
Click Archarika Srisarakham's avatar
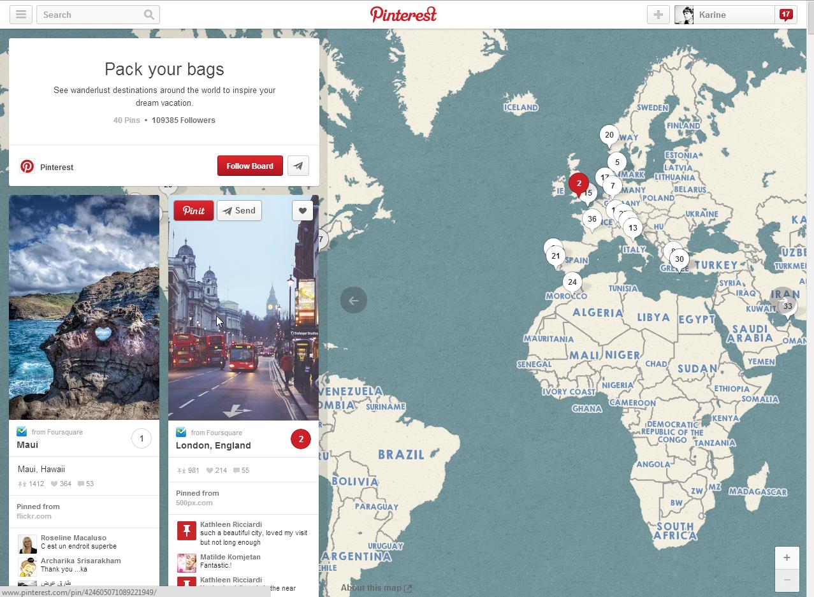pos(27,567)
